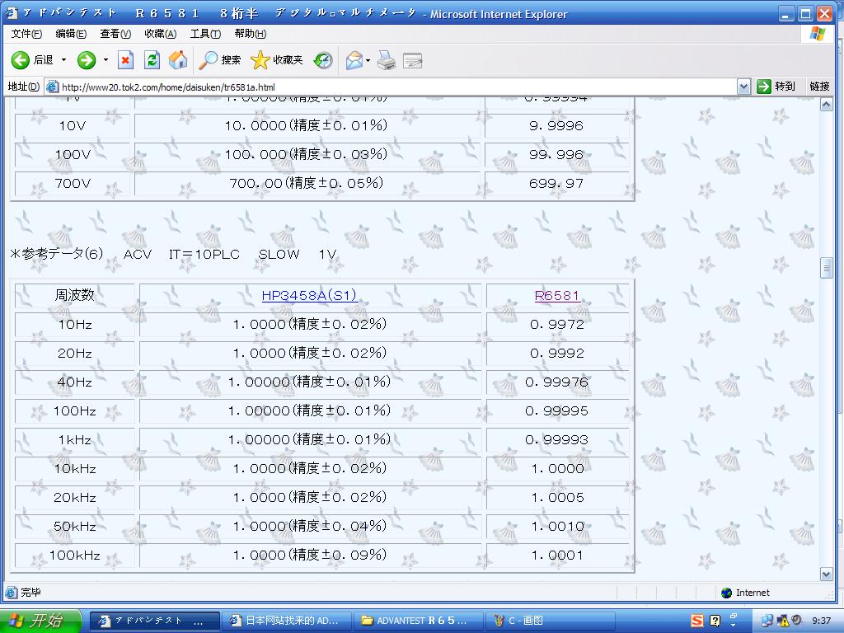Print the current page
Viewport: 844px width, 633px height.
coord(387,59)
